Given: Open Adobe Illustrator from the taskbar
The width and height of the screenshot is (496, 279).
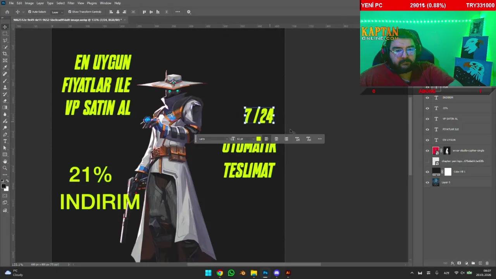Looking at the screenshot, I should 288,273.
